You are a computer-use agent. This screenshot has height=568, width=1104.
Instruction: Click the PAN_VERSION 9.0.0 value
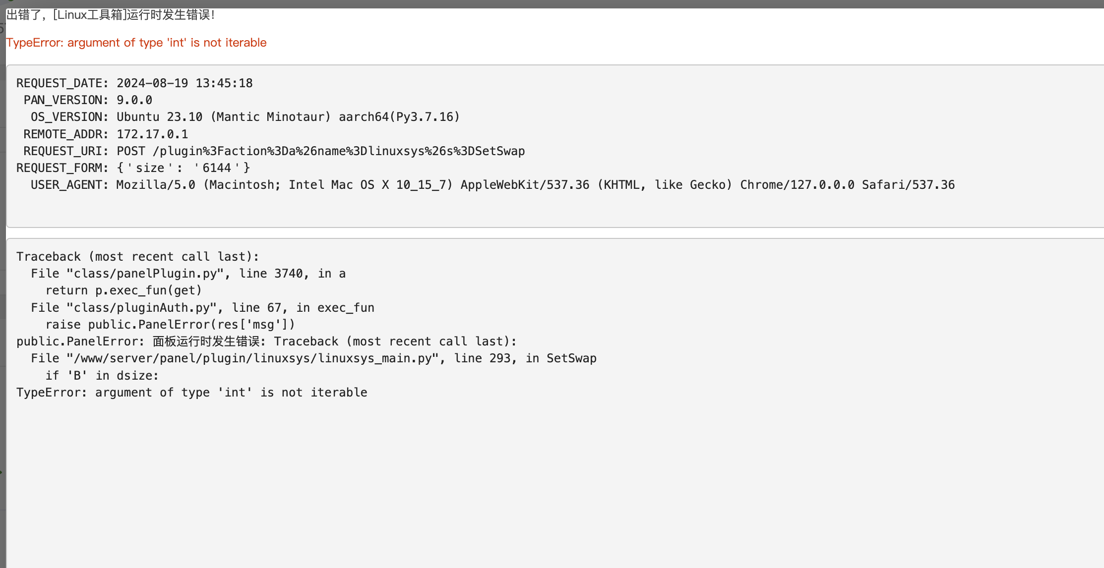[x=134, y=100]
